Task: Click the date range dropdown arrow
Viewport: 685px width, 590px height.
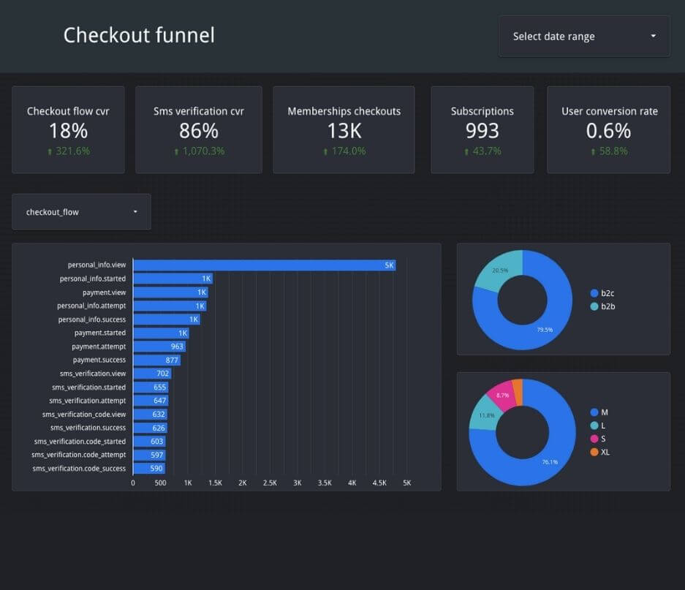Action: click(x=653, y=36)
